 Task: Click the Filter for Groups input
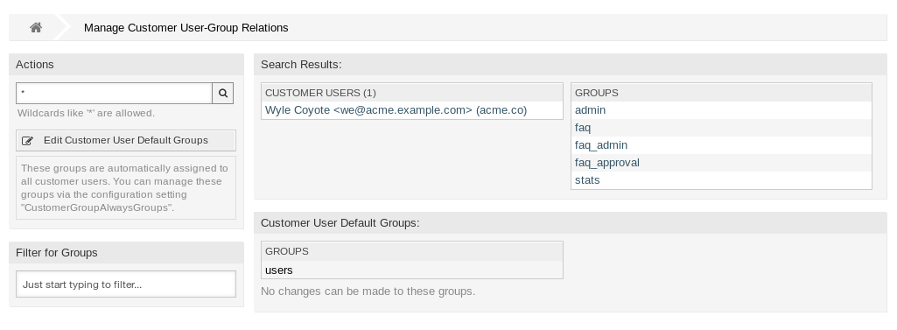[x=126, y=284]
